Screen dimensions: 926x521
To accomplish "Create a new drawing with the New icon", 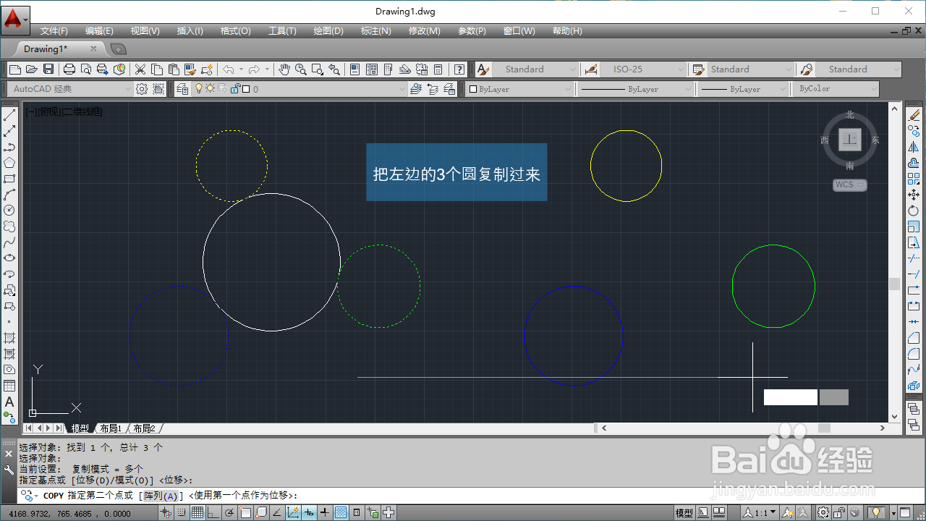I will coord(15,69).
